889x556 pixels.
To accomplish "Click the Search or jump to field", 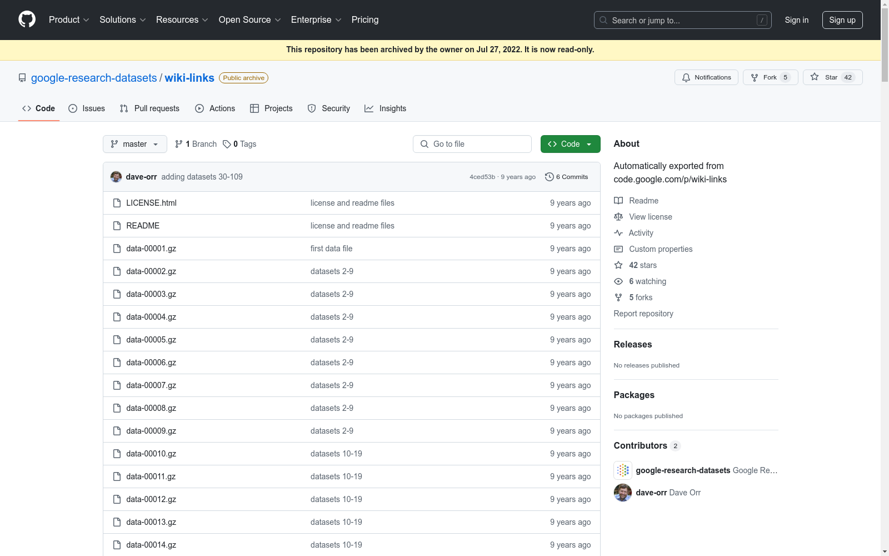I will pyautogui.click(x=683, y=20).
